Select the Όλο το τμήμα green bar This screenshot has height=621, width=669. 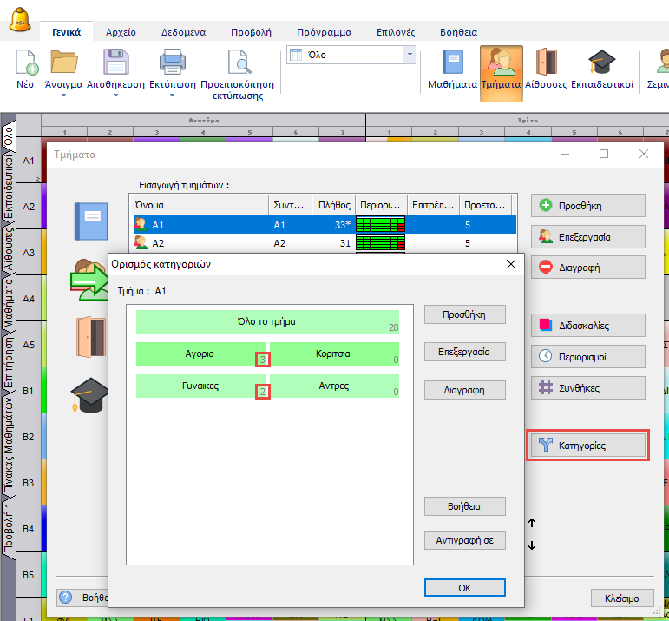pyautogui.click(x=267, y=321)
